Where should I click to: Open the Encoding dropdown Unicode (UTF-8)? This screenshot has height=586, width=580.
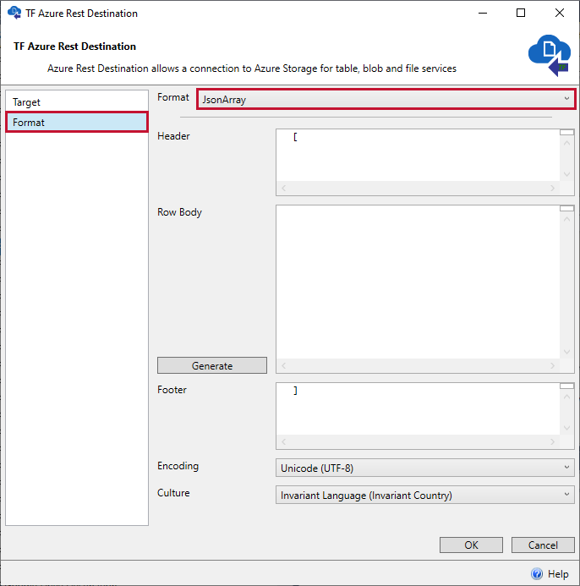click(x=425, y=468)
